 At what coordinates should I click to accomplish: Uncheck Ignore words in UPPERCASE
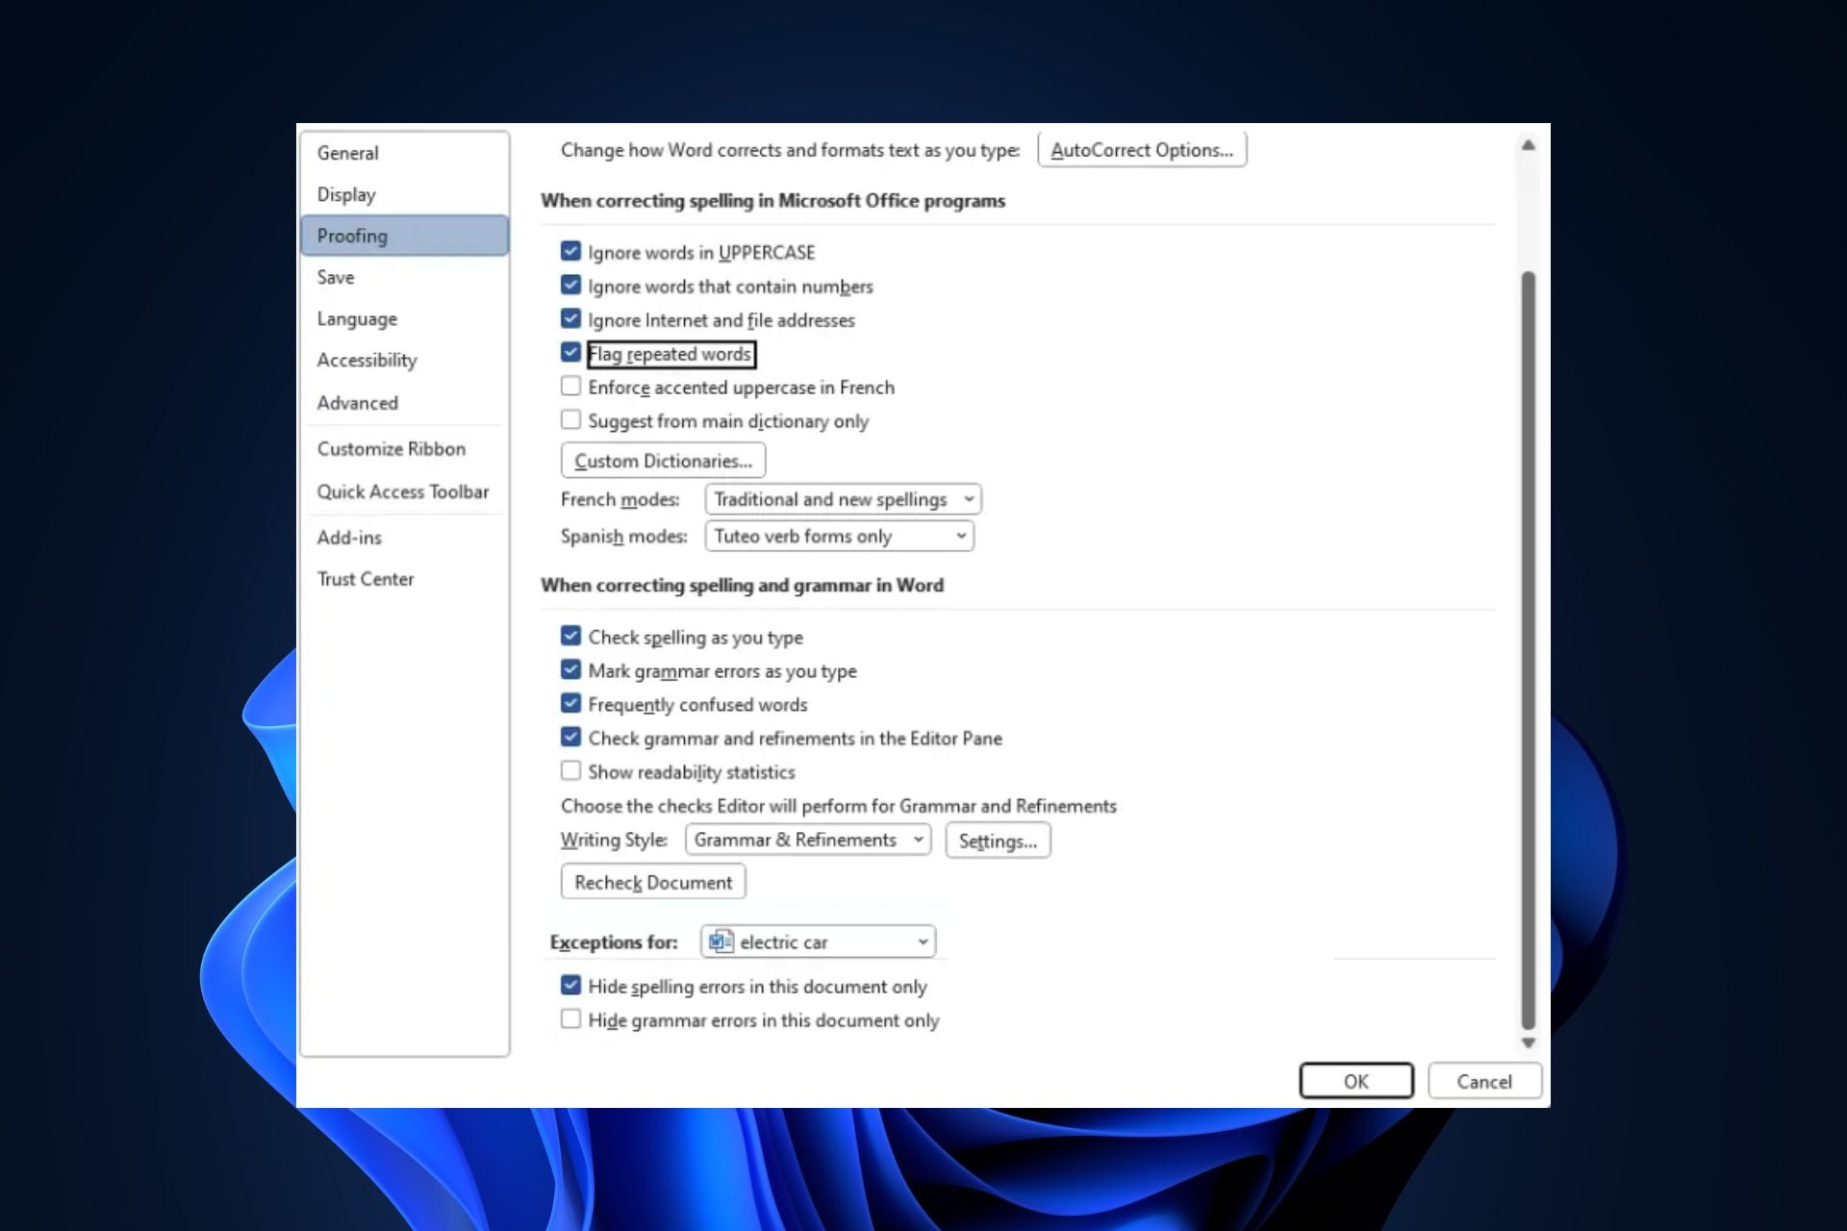[x=570, y=252]
